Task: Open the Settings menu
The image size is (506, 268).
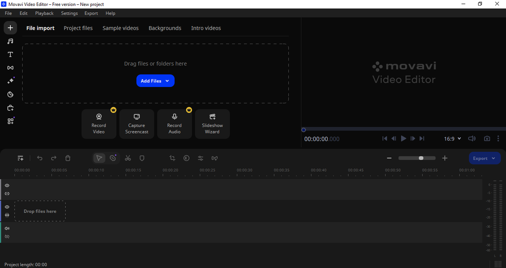Action: 70,13
